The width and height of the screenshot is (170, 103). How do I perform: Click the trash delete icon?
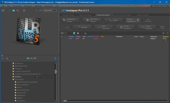(85, 33)
